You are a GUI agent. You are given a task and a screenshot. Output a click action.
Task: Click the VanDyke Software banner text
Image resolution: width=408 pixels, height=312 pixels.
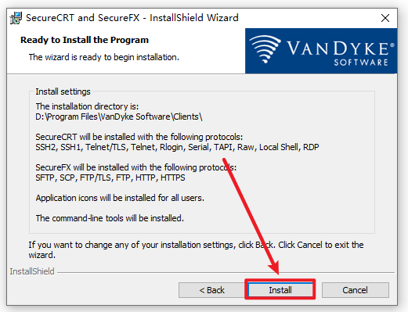click(341, 53)
